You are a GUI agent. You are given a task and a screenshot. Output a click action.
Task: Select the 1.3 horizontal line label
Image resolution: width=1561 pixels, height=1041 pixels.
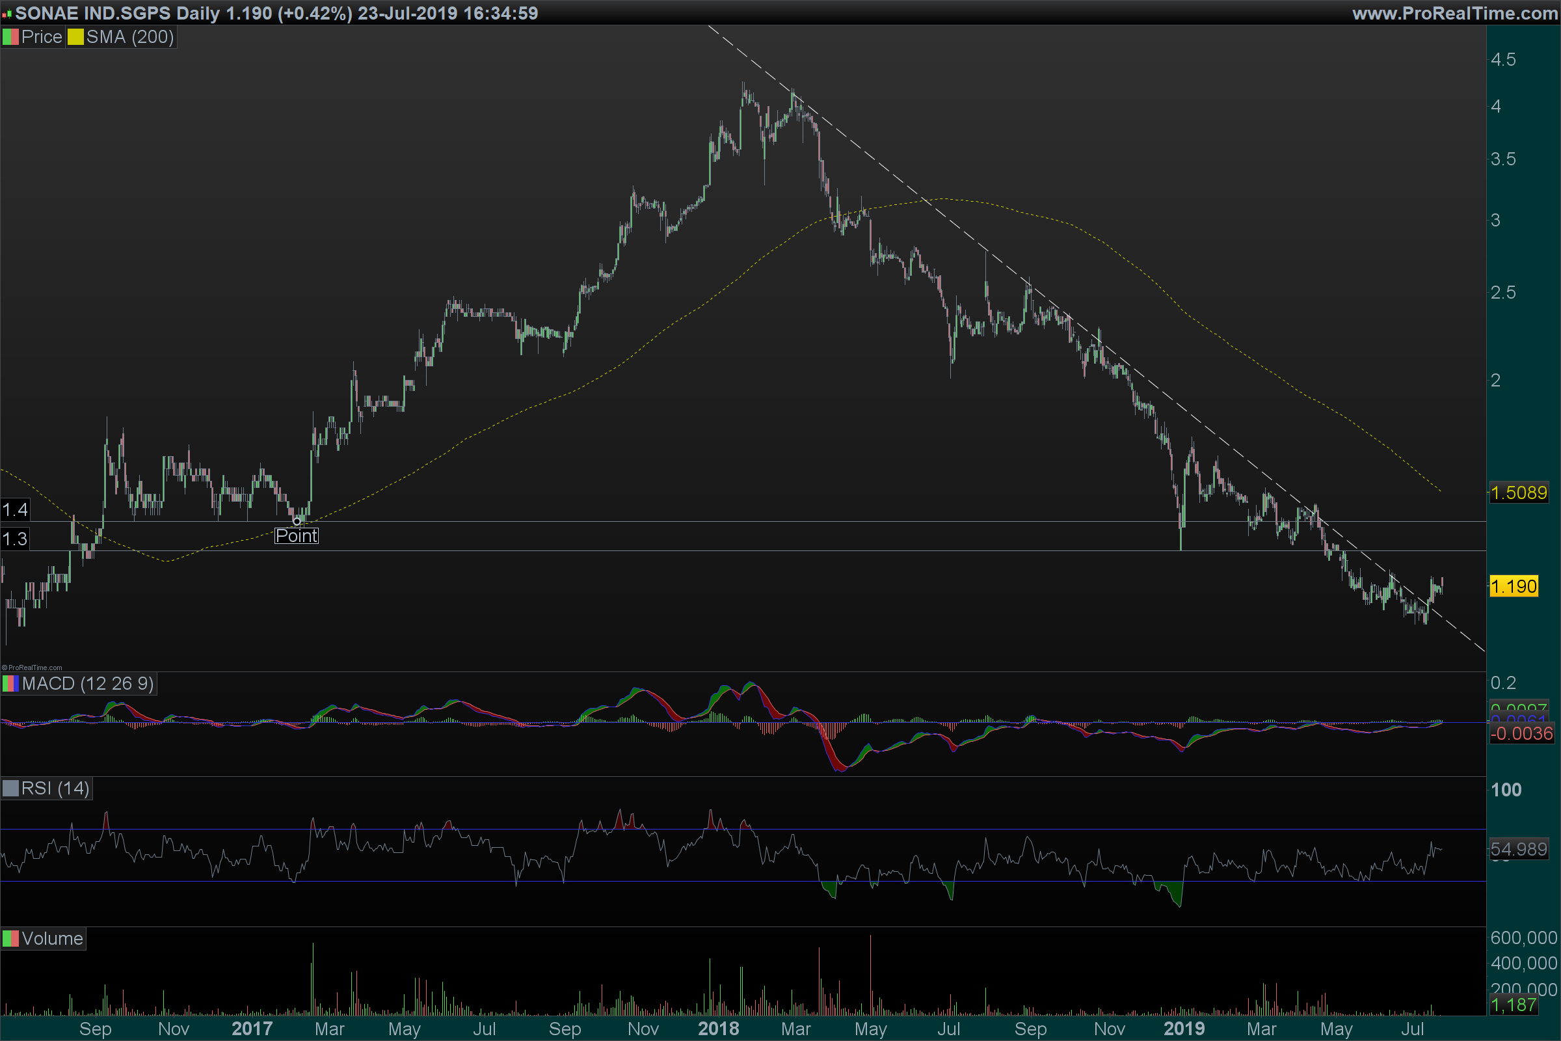14,539
